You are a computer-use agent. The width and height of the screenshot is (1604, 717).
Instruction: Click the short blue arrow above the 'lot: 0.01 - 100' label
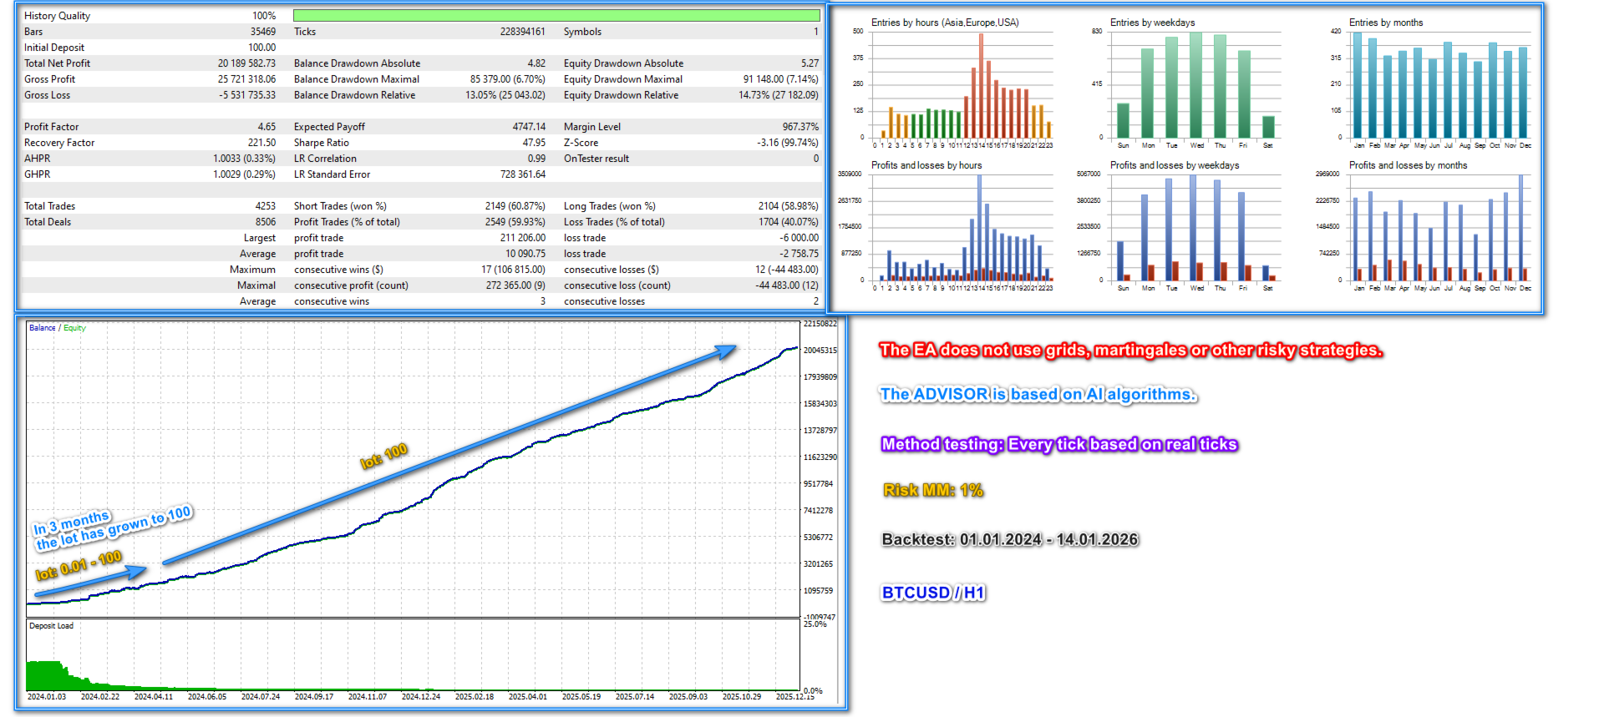click(x=90, y=583)
